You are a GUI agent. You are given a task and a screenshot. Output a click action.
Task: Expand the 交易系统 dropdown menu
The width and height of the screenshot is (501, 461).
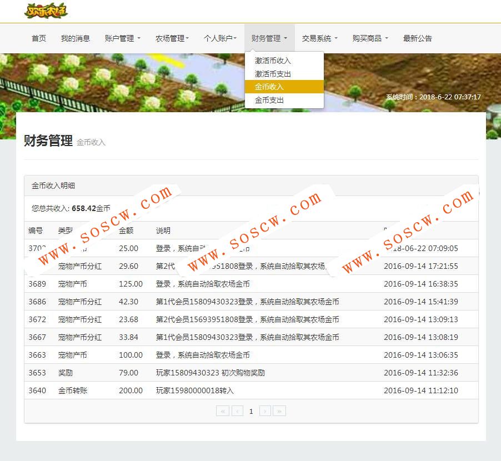point(320,38)
